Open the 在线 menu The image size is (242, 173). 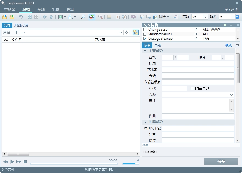point(40,9)
